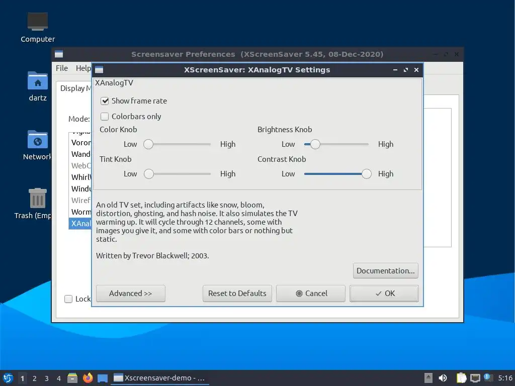Click the show desktop icon in taskbar

[x=103, y=378]
